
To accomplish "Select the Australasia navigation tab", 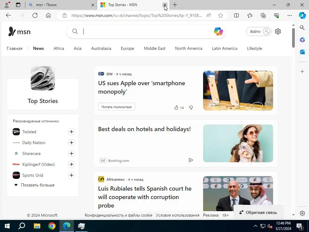I will (101, 48).
